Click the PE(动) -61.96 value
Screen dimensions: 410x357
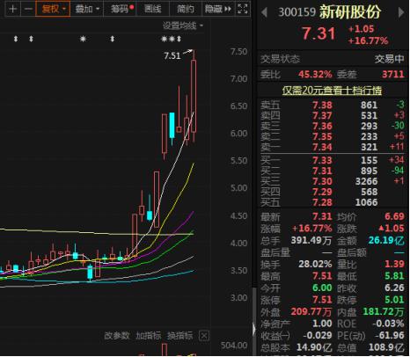point(388,335)
